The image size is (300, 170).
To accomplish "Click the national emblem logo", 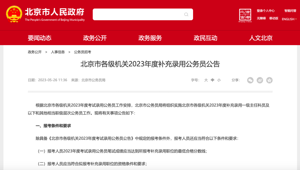I will coord(14,14).
